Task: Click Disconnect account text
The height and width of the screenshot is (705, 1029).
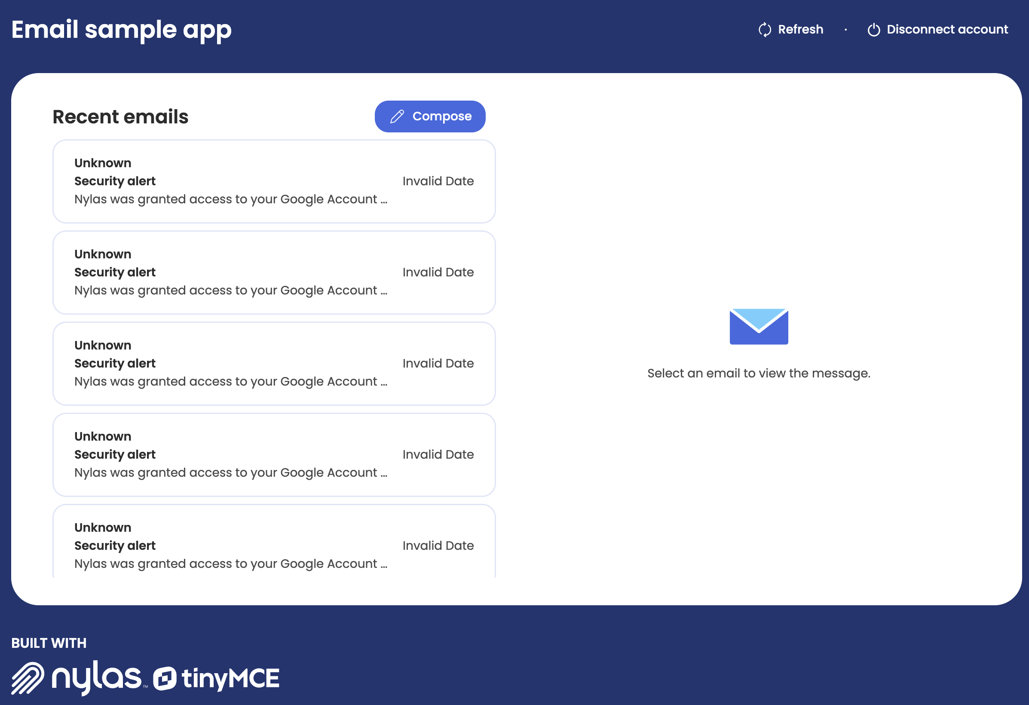Action: [x=947, y=30]
